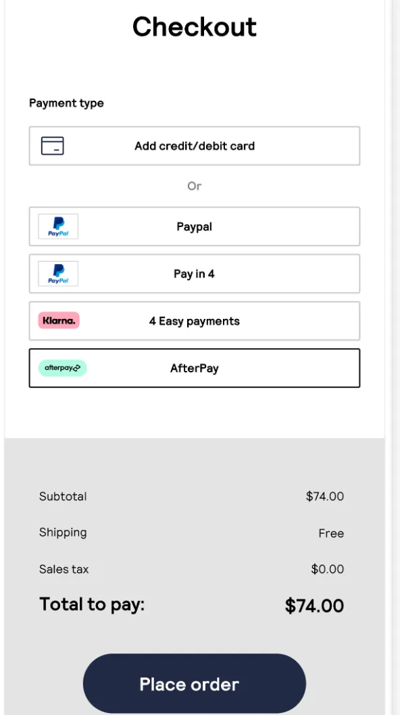The height and width of the screenshot is (715, 400).
Task: Click the page's right-side scrollbar
Action: point(396,357)
